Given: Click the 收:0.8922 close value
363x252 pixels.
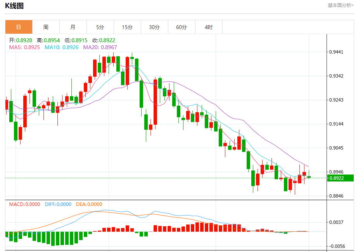Looking at the screenshot, I should point(104,40).
